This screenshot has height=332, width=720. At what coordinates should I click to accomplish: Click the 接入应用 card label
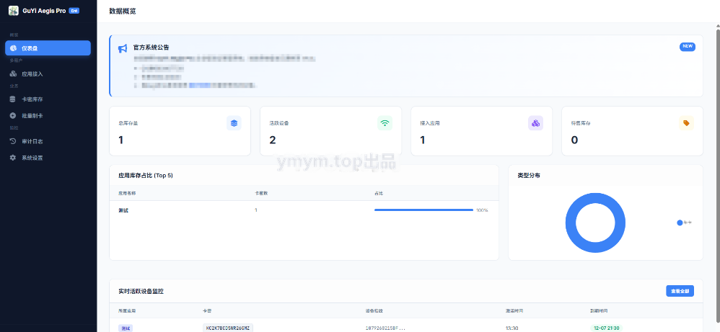pos(430,123)
